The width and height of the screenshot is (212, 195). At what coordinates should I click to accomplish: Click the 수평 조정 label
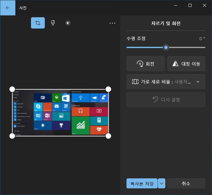tap(136, 39)
